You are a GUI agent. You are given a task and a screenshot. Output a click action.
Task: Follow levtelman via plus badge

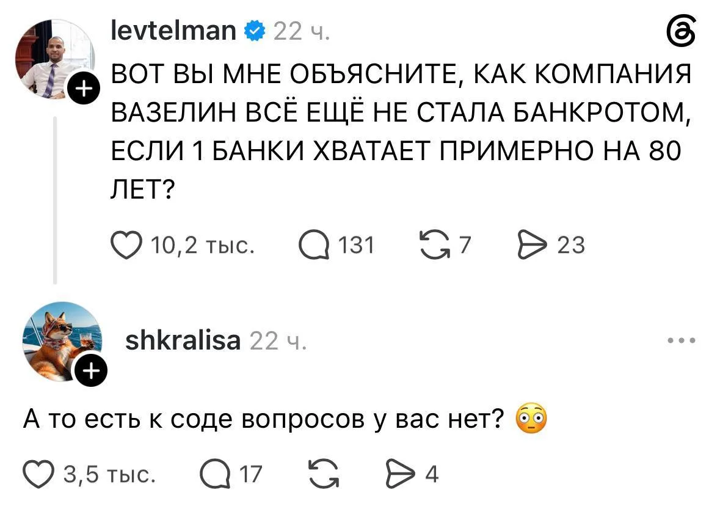pos(83,88)
